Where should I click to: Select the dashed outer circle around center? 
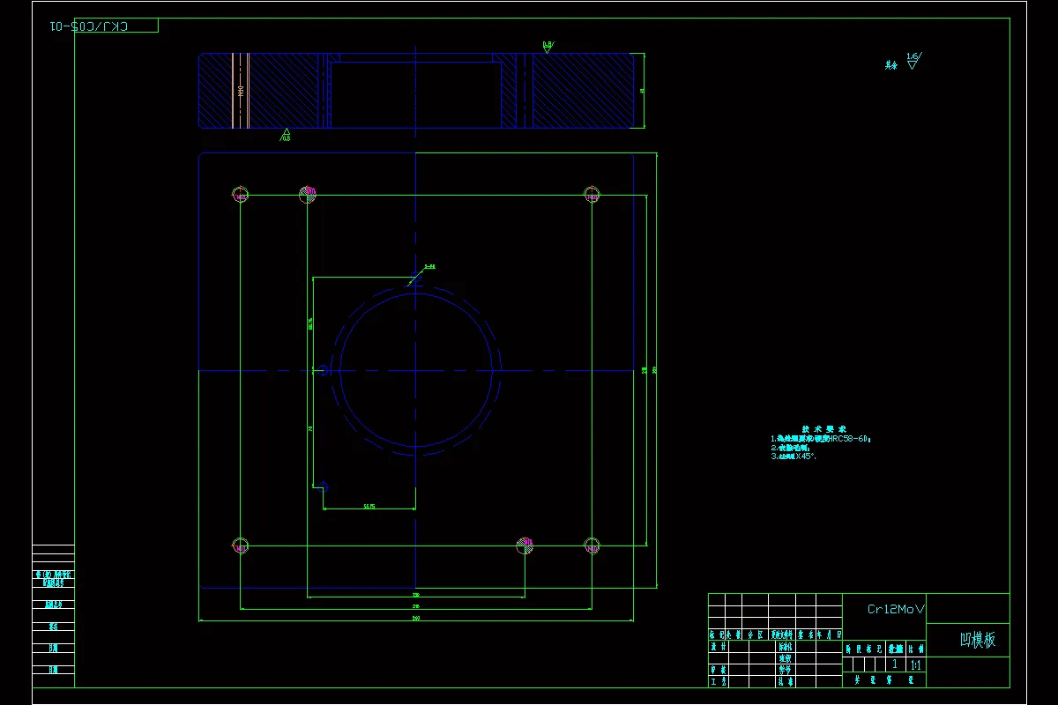tap(415, 371)
